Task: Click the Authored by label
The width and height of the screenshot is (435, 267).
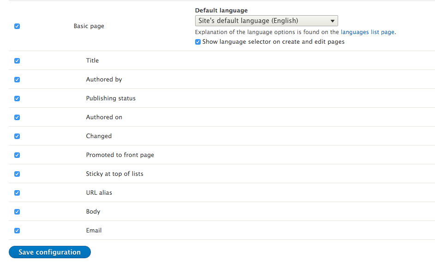Action: tap(104, 80)
